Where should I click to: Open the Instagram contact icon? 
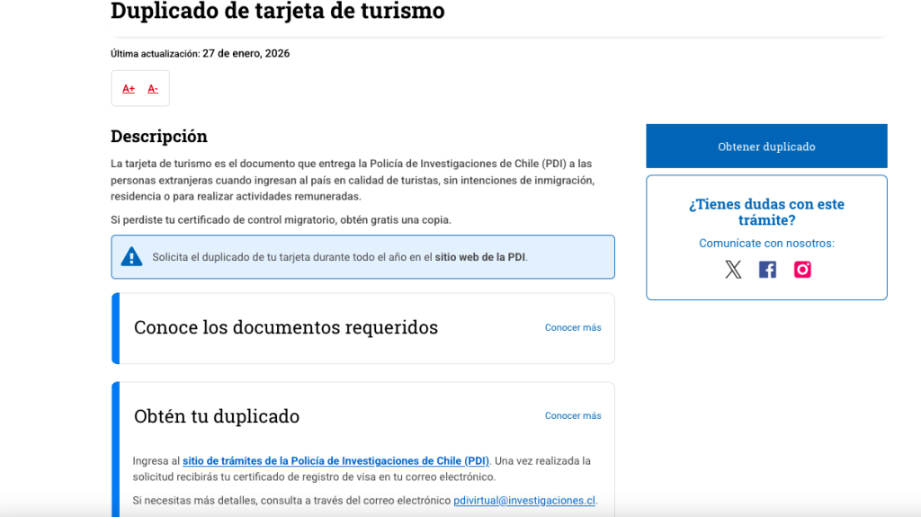point(802,270)
